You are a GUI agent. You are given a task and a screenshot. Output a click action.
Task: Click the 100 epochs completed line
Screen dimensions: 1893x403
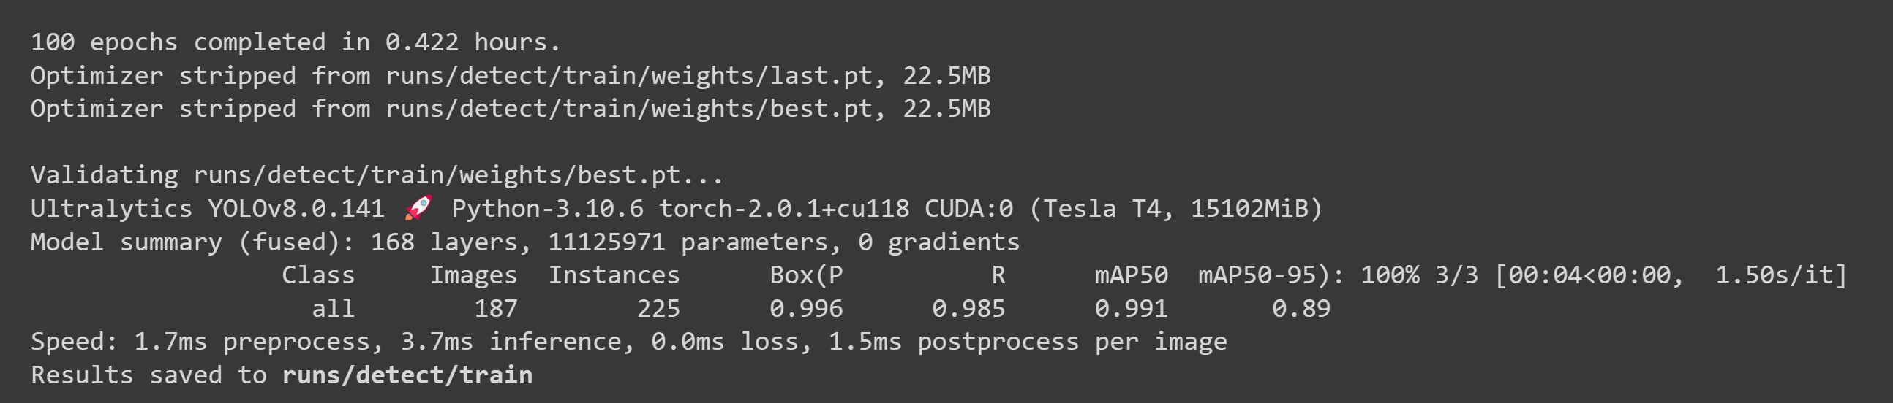(x=296, y=42)
